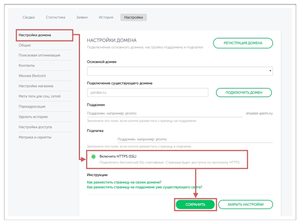The image size is (300, 223).
Task: Open link about placing page on subdomain
Action: tap(144, 187)
